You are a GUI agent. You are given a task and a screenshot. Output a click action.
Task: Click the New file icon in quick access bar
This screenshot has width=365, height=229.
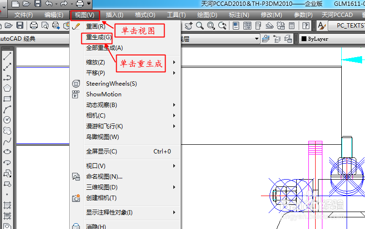[x=15, y=4]
